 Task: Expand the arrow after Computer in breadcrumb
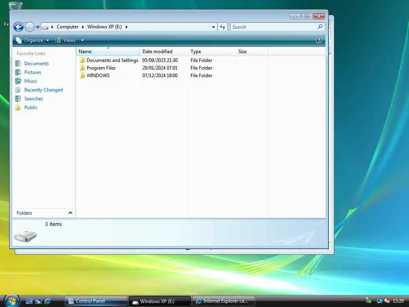[83, 27]
